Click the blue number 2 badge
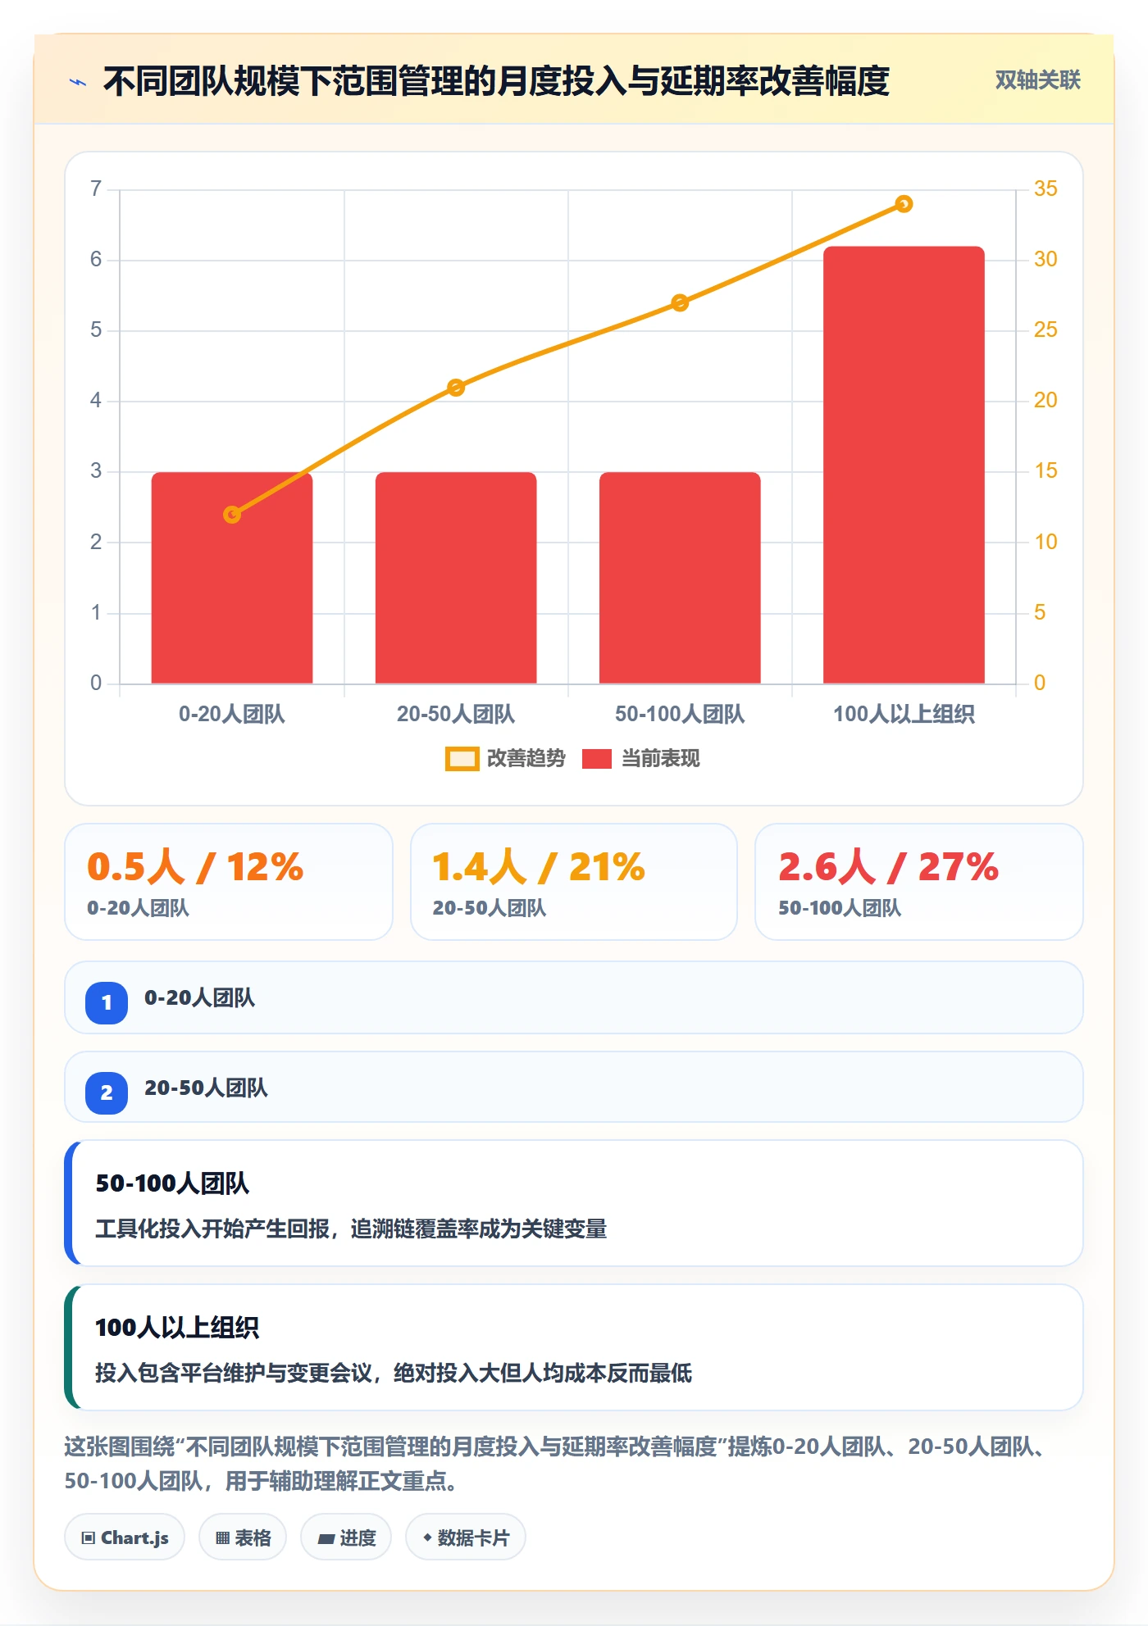1148x1626 pixels. [x=107, y=1092]
